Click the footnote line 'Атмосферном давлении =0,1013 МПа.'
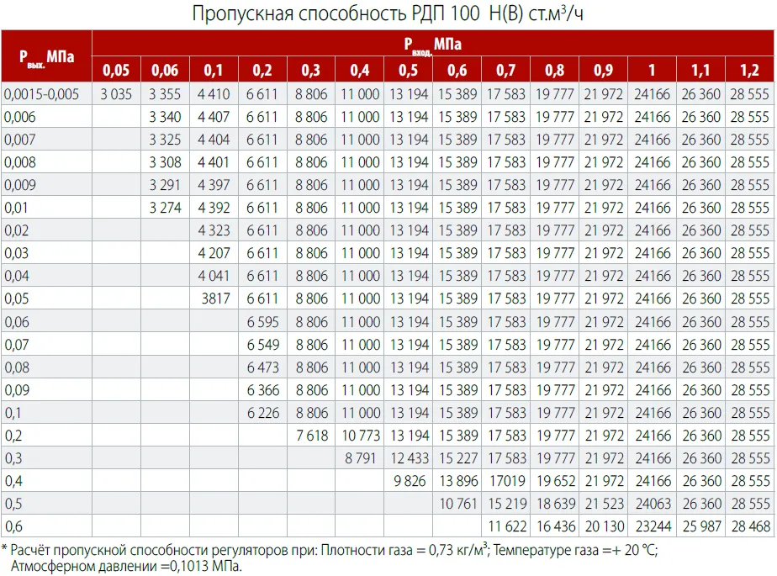This screenshot has width=777, height=576. [x=126, y=566]
